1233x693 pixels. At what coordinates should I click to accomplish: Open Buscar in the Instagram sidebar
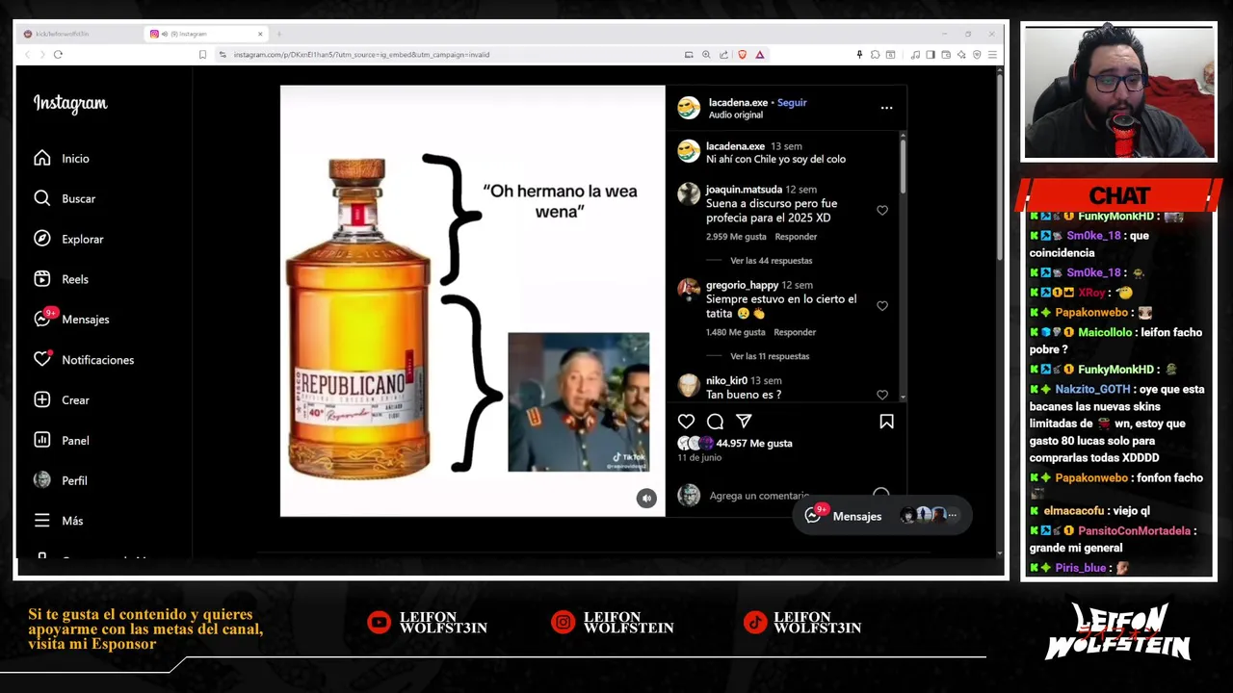click(65, 198)
